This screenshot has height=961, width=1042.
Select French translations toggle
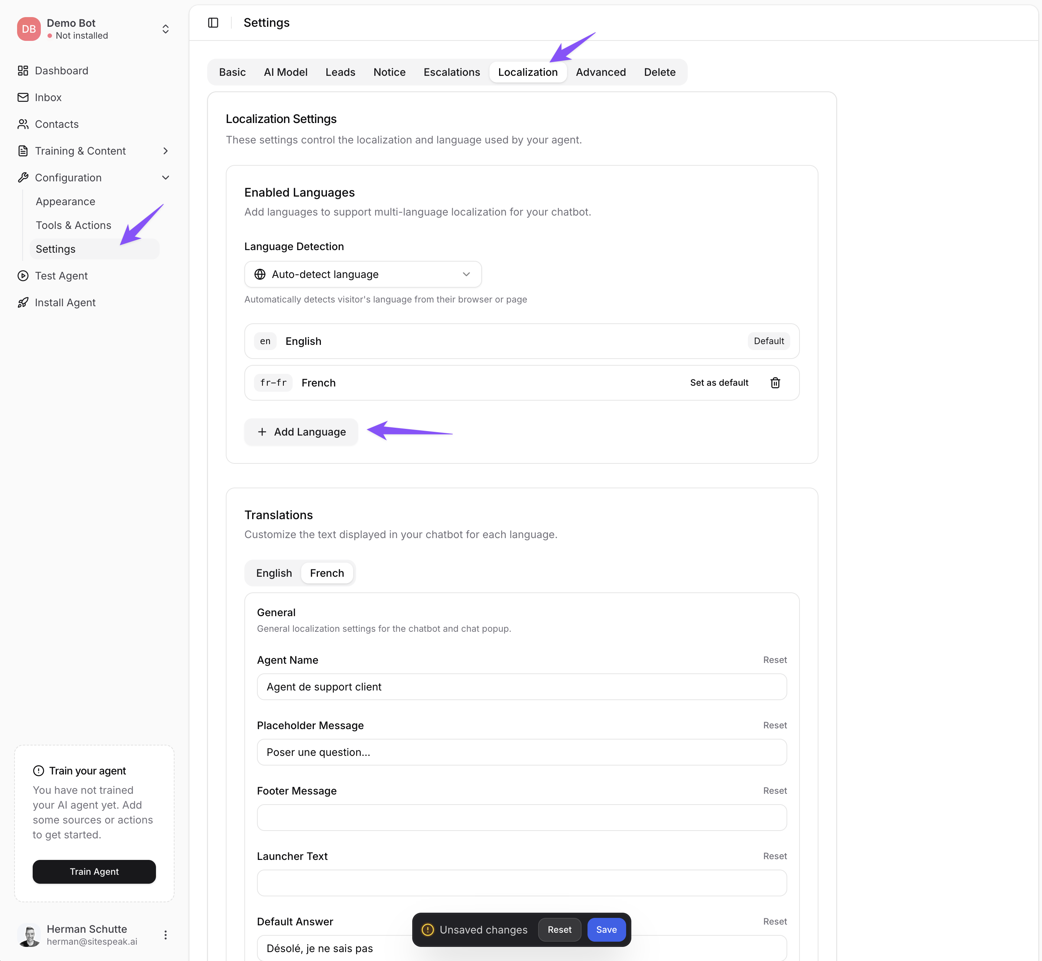coord(327,573)
